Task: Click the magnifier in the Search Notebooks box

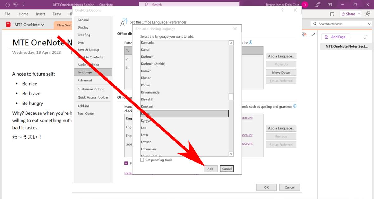Action: click(315, 24)
